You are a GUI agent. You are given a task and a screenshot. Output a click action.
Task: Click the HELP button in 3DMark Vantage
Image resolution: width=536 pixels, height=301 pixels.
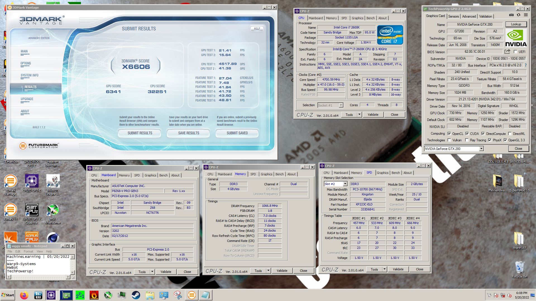(x=257, y=28)
